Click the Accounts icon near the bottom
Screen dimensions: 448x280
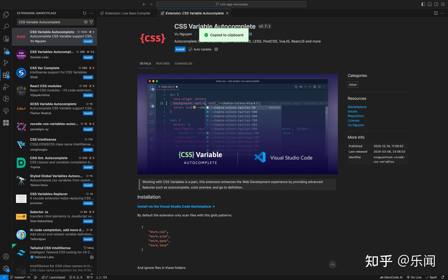pyautogui.click(x=6, y=256)
